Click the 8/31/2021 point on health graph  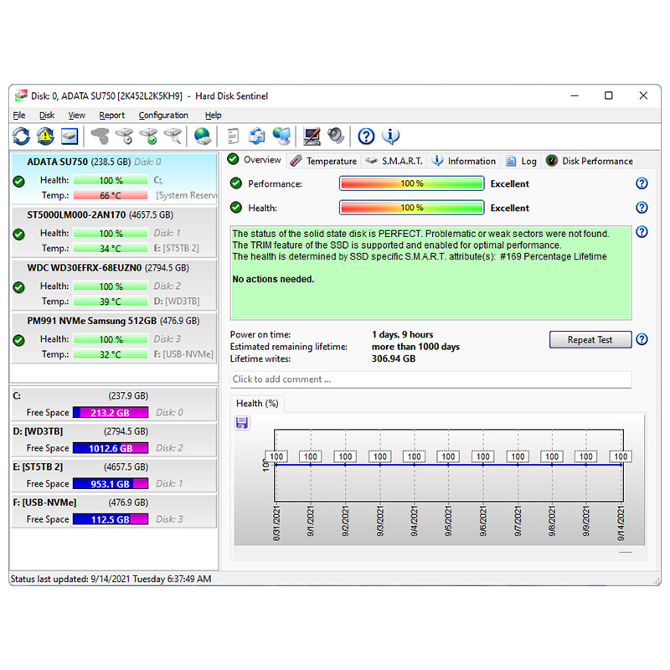click(x=276, y=465)
